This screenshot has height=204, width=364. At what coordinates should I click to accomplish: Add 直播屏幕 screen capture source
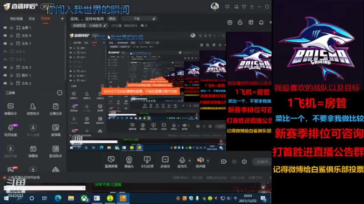tap(111, 162)
